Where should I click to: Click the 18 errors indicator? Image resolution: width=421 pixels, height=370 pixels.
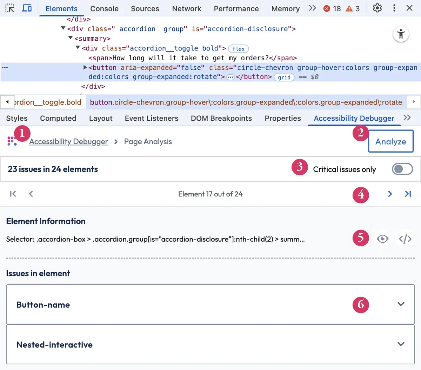(332, 8)
